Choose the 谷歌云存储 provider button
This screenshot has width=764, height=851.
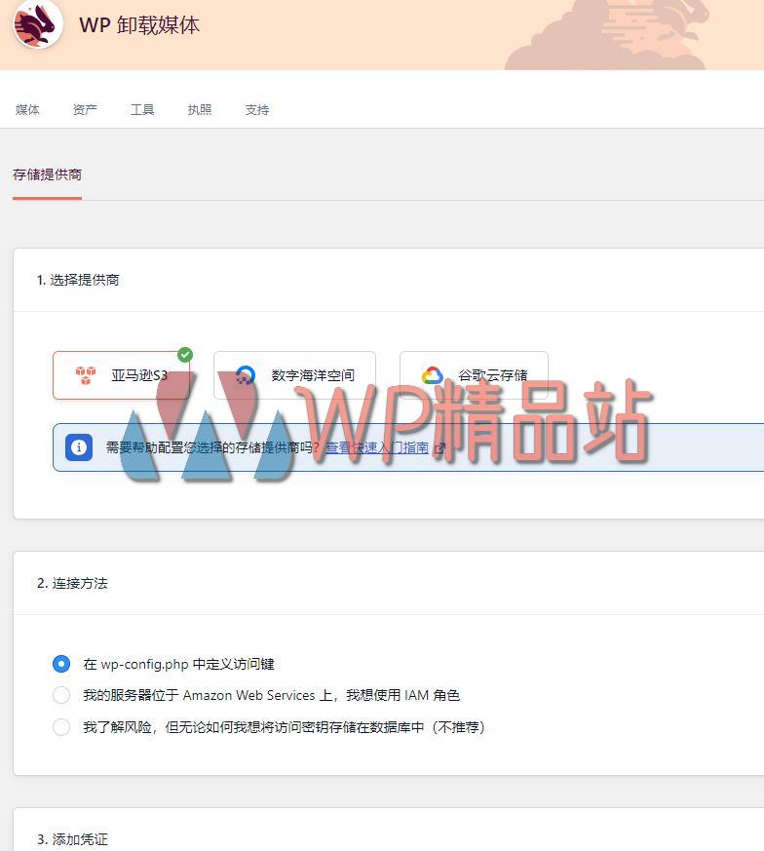[x=474, y=375]
